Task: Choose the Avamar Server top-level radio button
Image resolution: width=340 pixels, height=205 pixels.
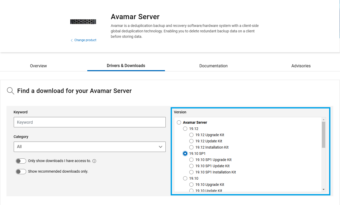Action: coord(179,122)
